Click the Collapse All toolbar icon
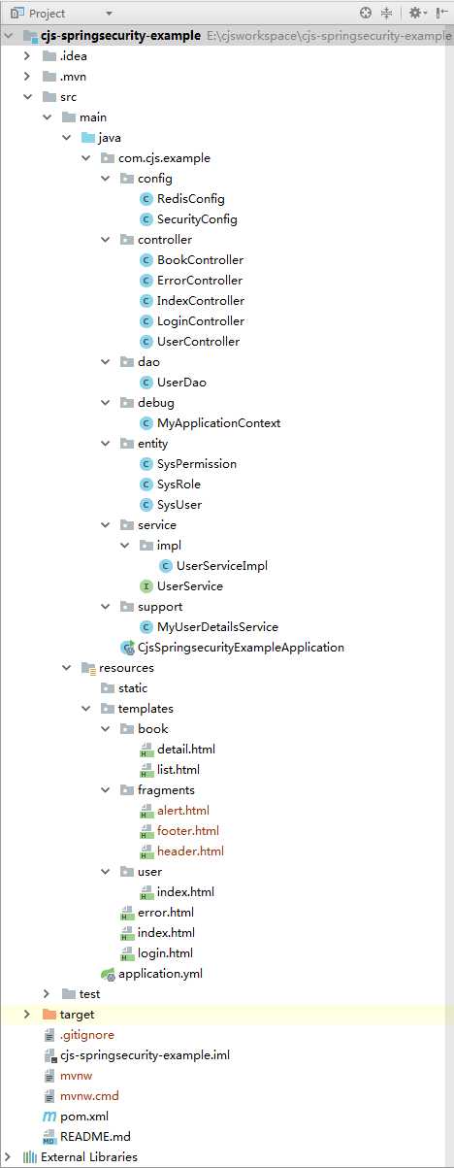The height and width of the screenshot is (1168, 454). pos(387,13)
